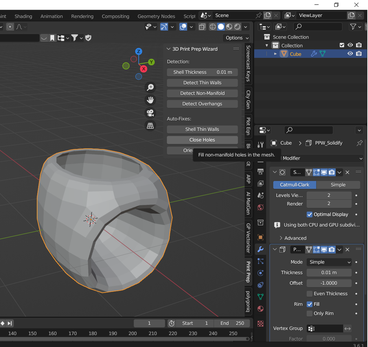Open Screencast Keys sidebar tab

point(248,63)
